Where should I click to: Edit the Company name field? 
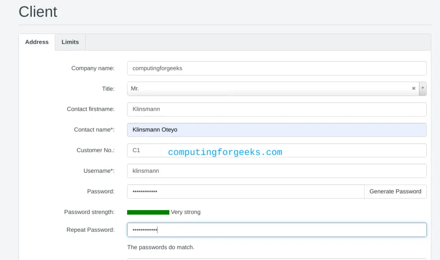pyautogui.click(x=277, y=68)
